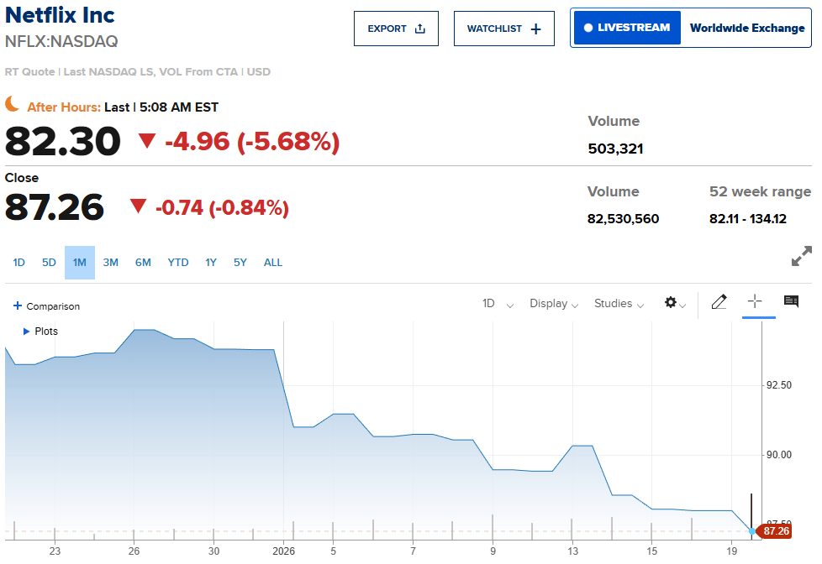822x564 pixels.
Task: Add Netflix to Watchlist
Action: pyautogui.click(x=504, y=29)
